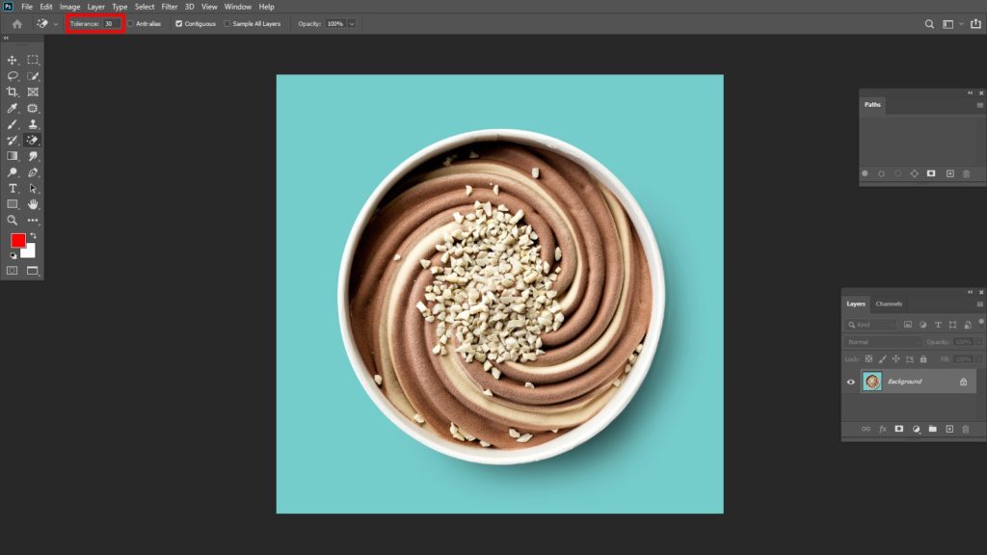This screenshot has width=987, height=555.
Task: Select the Clone Stamp tool
Action: click(33, 124)
